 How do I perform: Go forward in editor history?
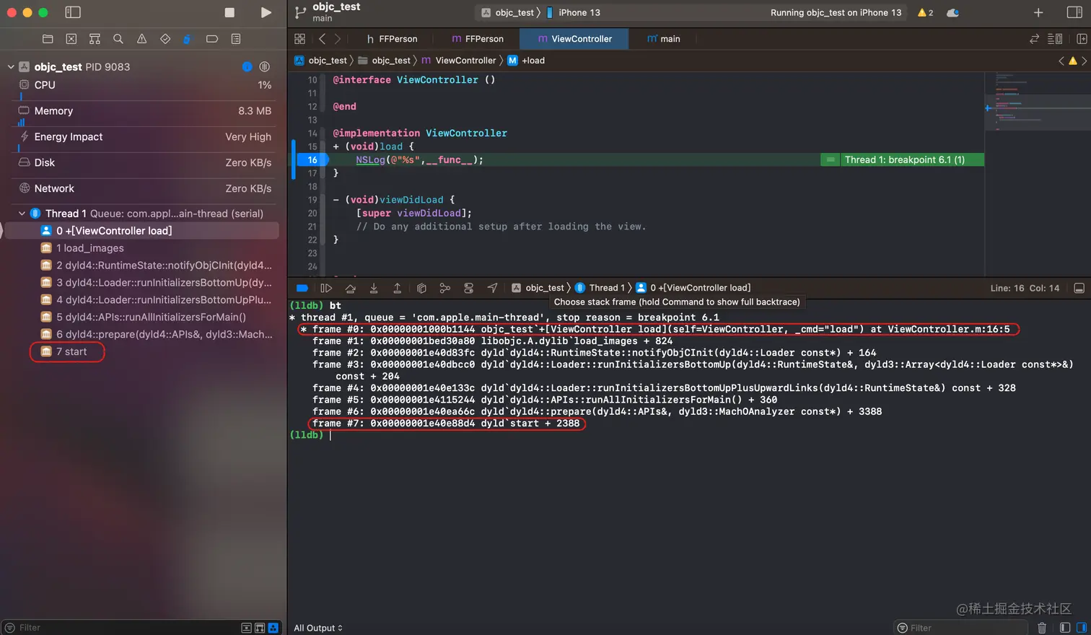[338, 39]
